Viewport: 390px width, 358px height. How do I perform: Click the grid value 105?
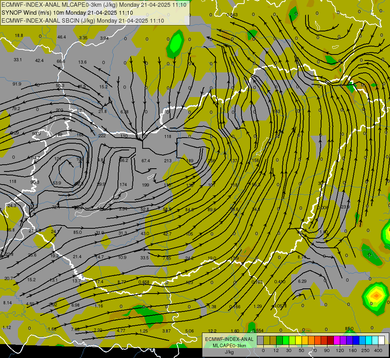click(190, 234)
